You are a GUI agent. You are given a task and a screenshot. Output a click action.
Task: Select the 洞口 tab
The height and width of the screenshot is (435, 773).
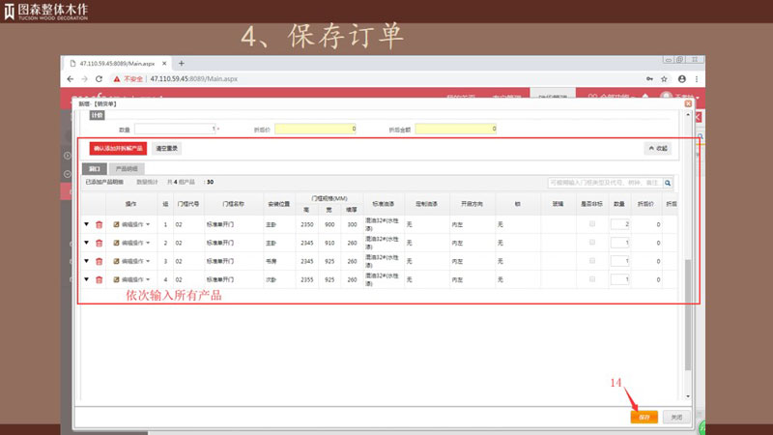coord(94,169)
